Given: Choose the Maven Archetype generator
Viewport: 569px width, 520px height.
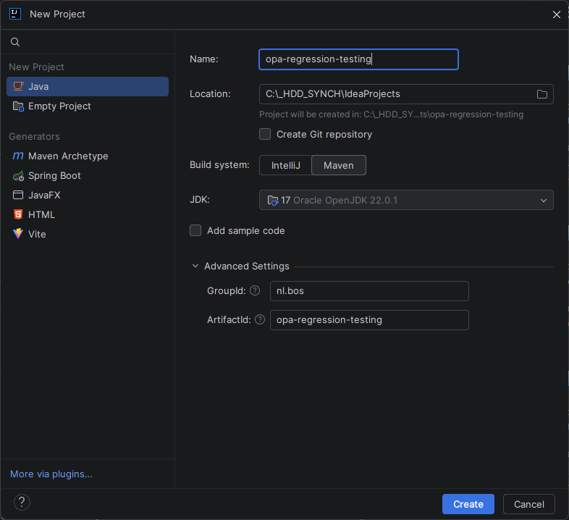Looking at the screenshot, I should pyautogui.click(x=88, y=156).
